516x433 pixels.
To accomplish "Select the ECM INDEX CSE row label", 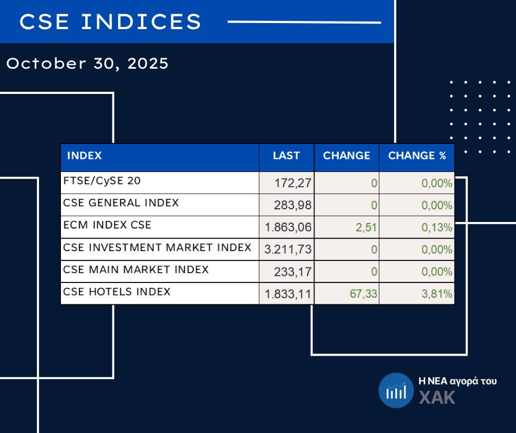I will (107, 225).
